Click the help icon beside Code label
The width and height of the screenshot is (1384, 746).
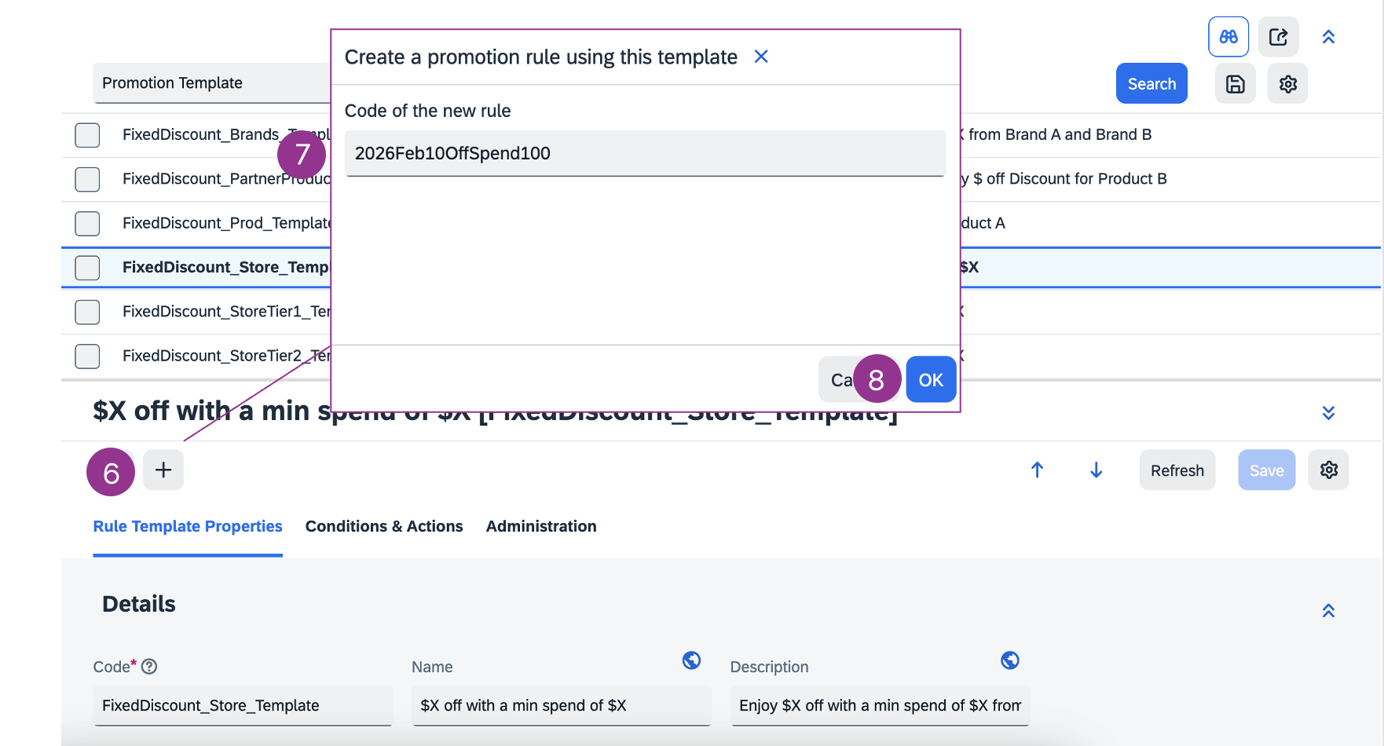click(x=149, y=667)
